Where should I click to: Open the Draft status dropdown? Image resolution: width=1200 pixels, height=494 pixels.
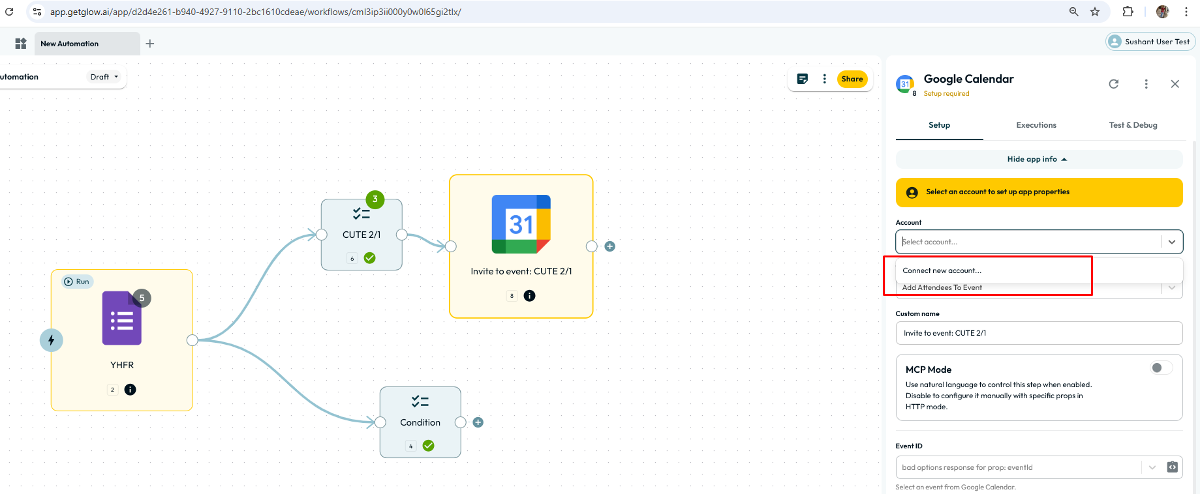click(x=104, y=77)
